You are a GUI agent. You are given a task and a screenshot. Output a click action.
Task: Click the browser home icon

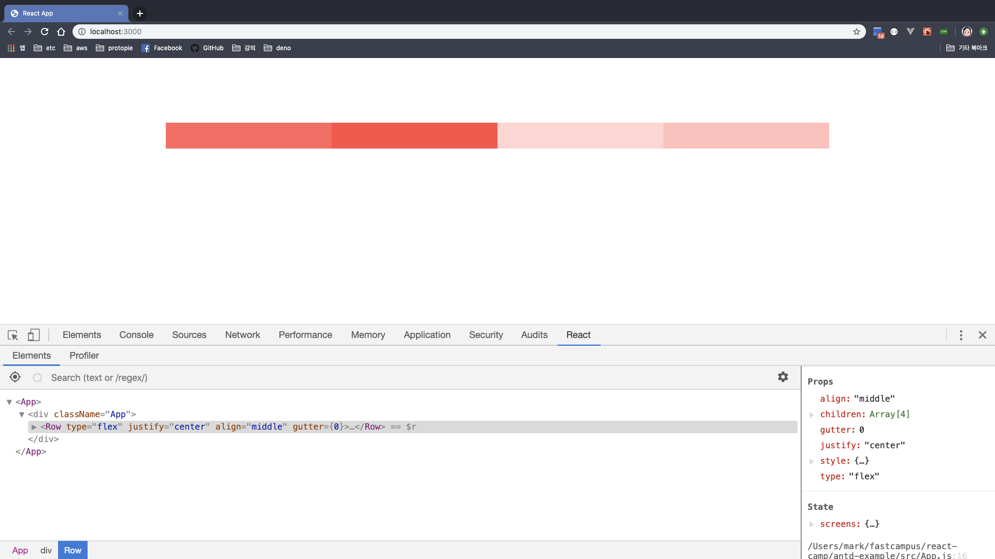click(61, 32)
